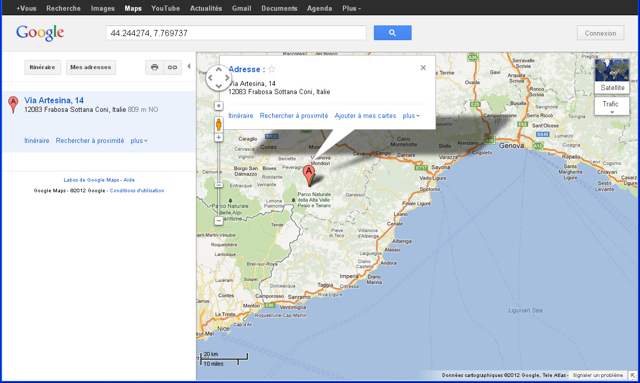Open the link-to-map chain icon

point(172,67)
